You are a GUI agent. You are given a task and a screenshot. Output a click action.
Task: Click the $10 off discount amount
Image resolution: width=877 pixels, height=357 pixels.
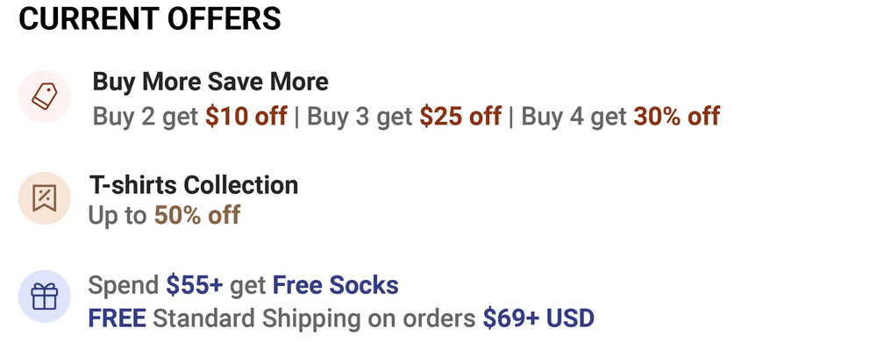click(x=246, y=117)
